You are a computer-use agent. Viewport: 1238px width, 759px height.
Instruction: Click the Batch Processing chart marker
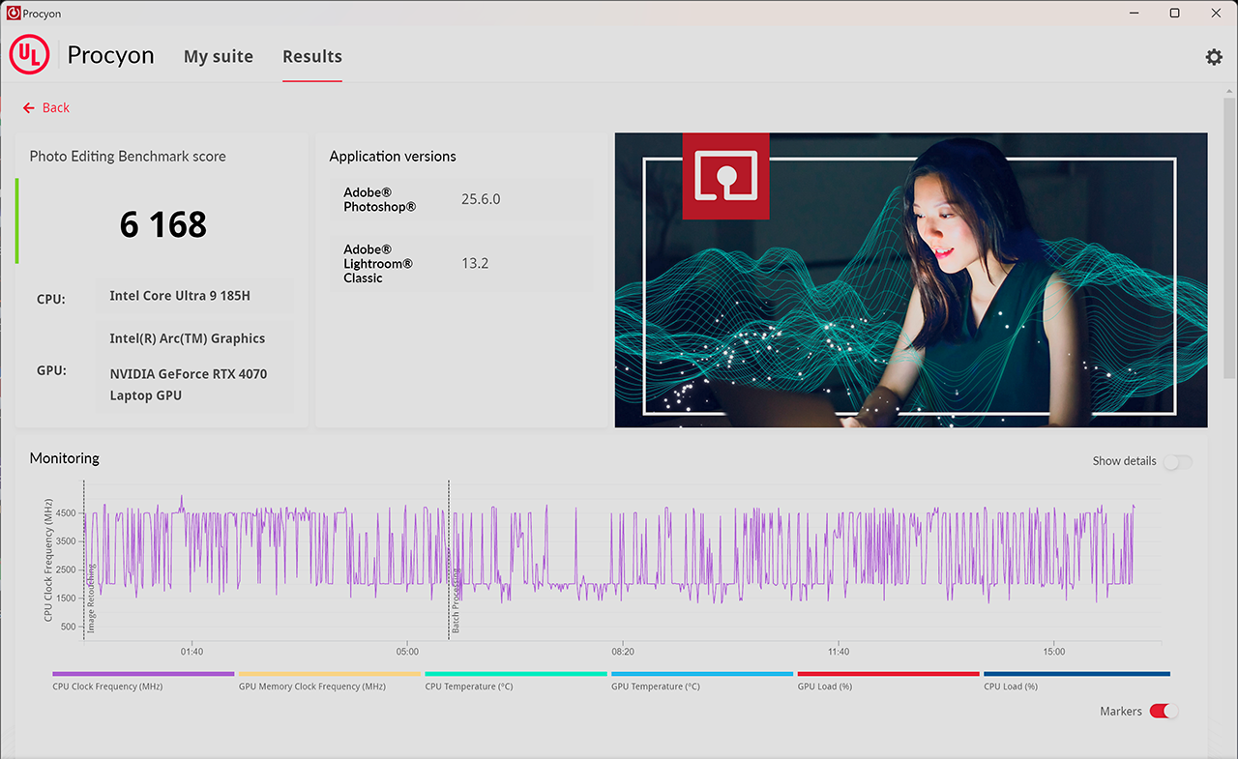456,600
